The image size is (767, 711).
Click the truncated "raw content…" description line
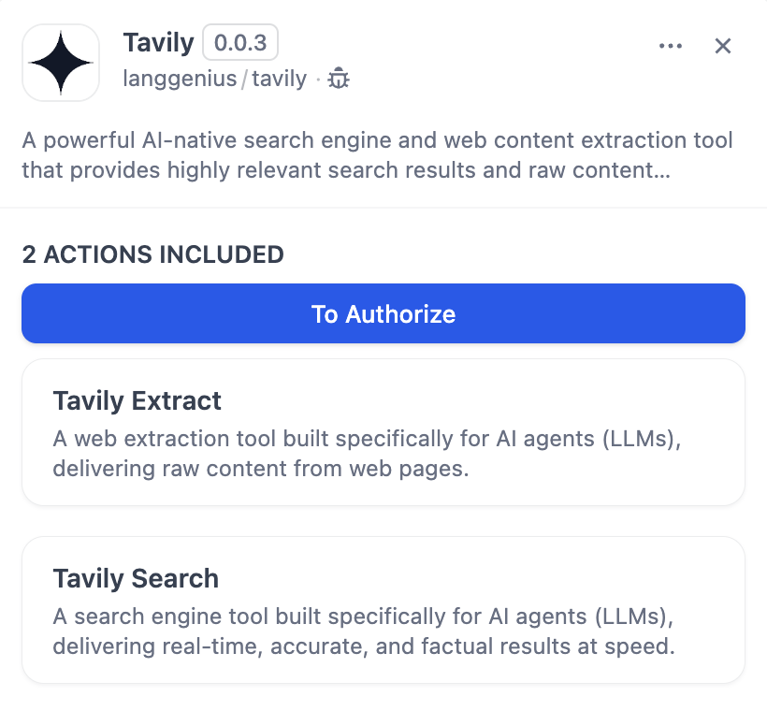[346, 171]
